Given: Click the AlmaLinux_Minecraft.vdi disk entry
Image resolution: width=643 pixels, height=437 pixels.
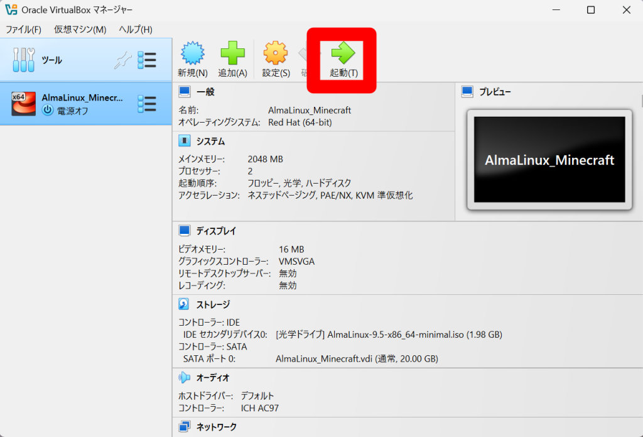Looking at the screenshot, I should (357, 358).
